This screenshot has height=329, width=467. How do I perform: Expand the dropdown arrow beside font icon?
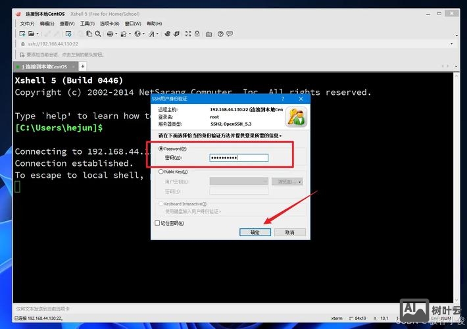click(157, 34)
